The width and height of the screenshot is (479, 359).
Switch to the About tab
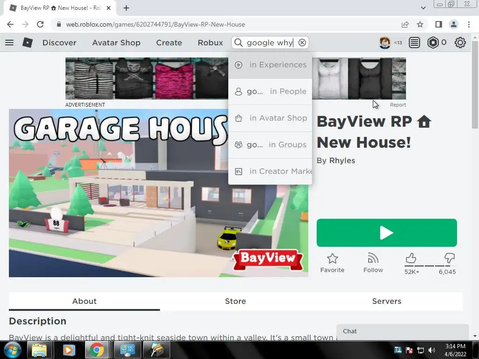point(84,302)
